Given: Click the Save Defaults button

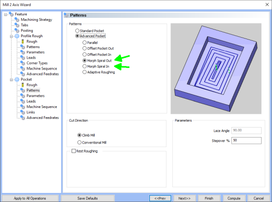Looking at the screenshot, I should point(87,198).
